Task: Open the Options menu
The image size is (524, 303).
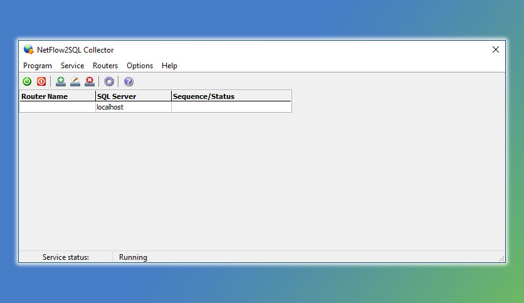Action: tap(140, 66)
